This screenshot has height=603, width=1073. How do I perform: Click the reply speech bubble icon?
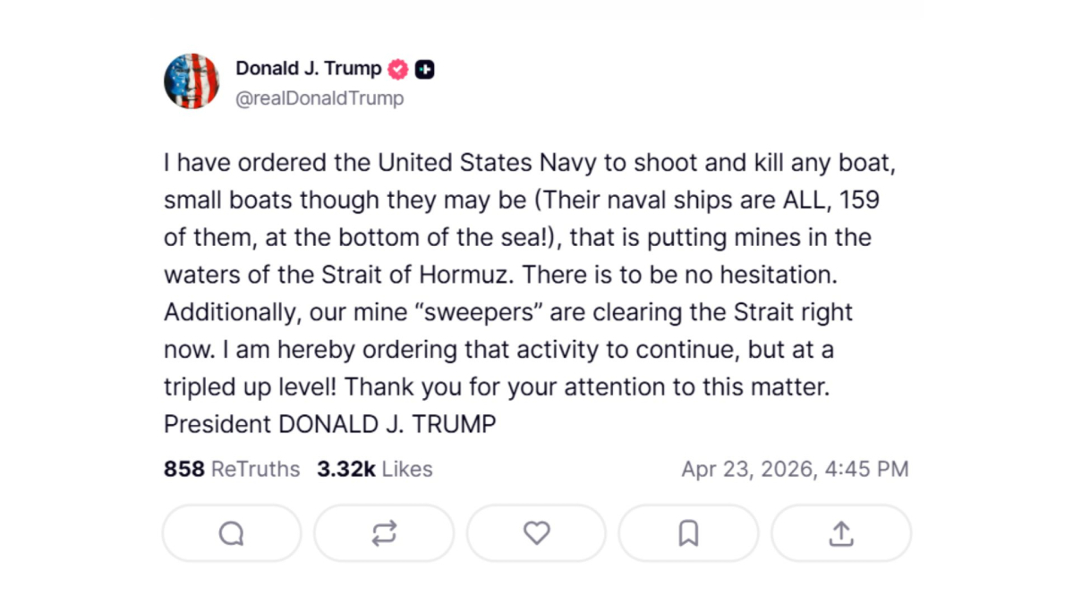231,534
